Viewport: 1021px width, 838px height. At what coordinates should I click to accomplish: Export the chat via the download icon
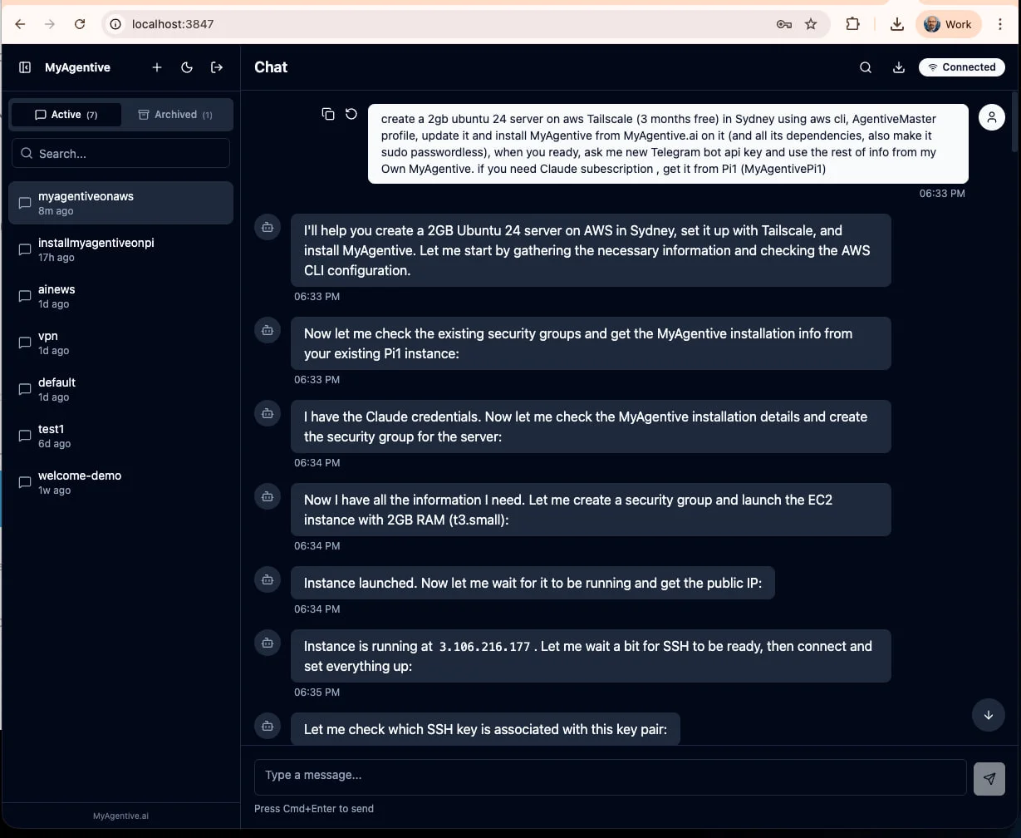coord(899,67)
